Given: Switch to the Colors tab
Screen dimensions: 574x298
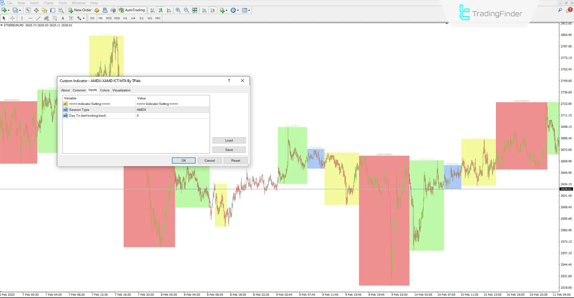Looking at the screenshot, I should [x=105, y=90].
